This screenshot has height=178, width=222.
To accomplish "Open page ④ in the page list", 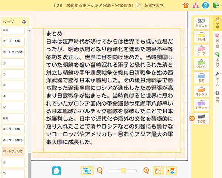I will pyautogui.click(x=13, y=96).
